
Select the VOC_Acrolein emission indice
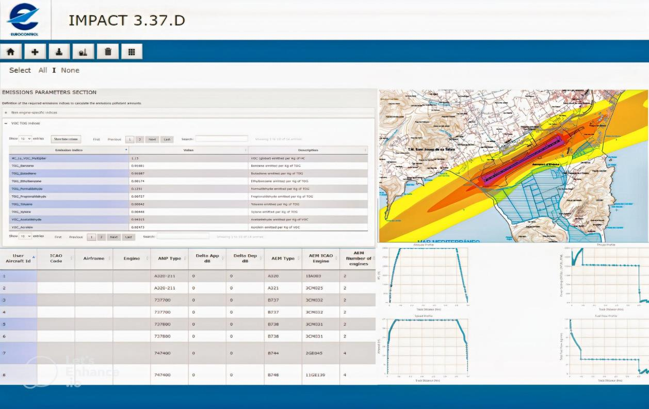[x=69, y=227]
